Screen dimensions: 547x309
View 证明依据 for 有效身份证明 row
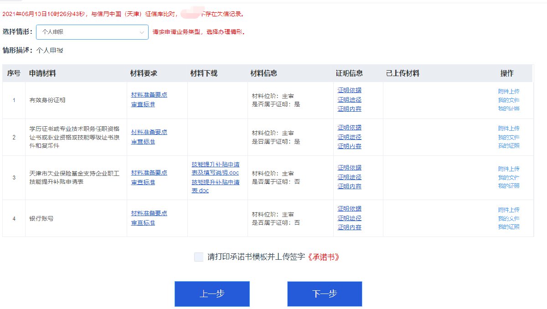coord(349,90)
